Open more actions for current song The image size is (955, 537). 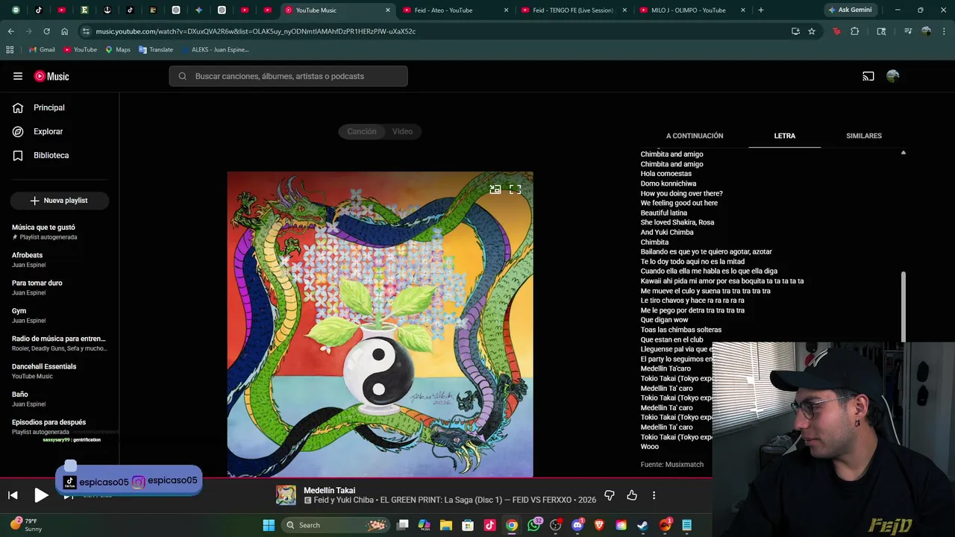pyautogui.click(x=654, y=495)
